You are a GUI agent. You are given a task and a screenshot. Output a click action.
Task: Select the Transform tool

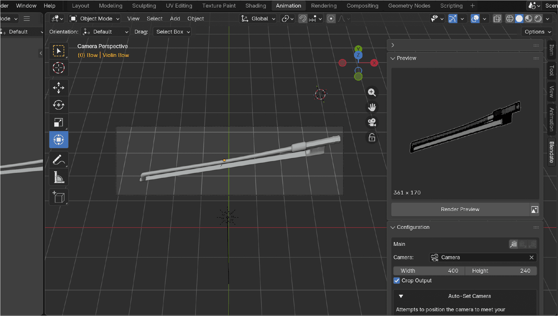(59, 140)
